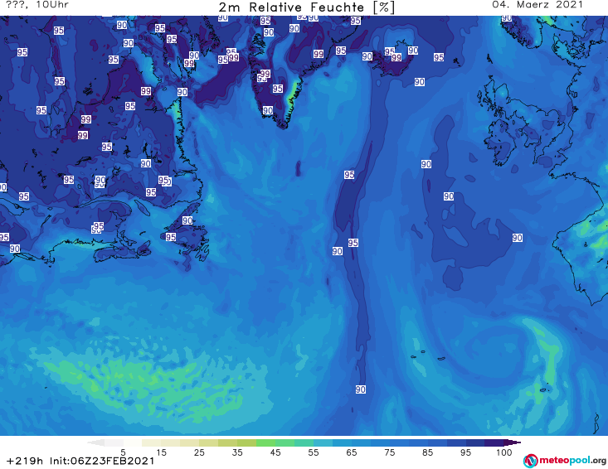Open the meteopool.org watermark link text
Image resolution: width=608 pixels, height=469 pixels.
[572, 460]
